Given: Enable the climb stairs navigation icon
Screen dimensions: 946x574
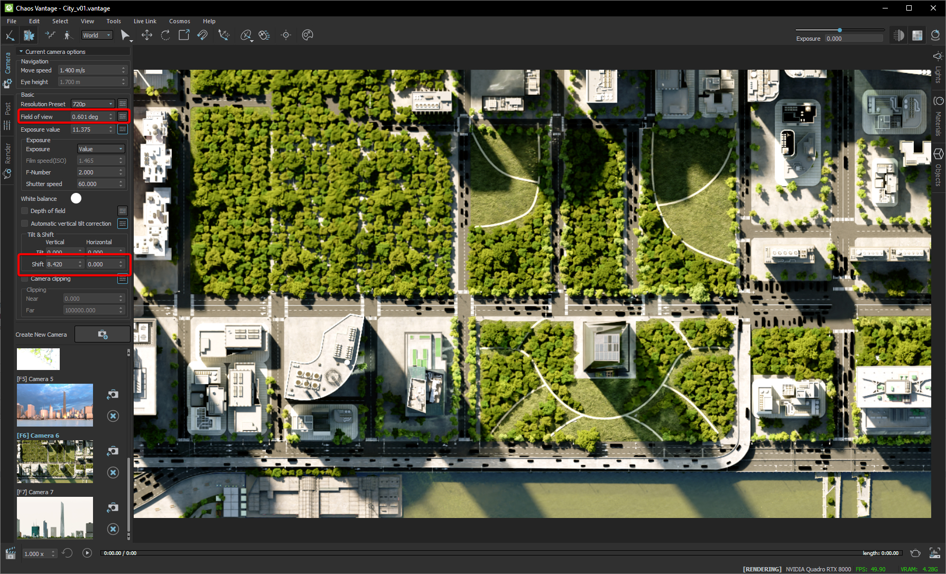Looking at the screenshot, I should pos(50,35).
